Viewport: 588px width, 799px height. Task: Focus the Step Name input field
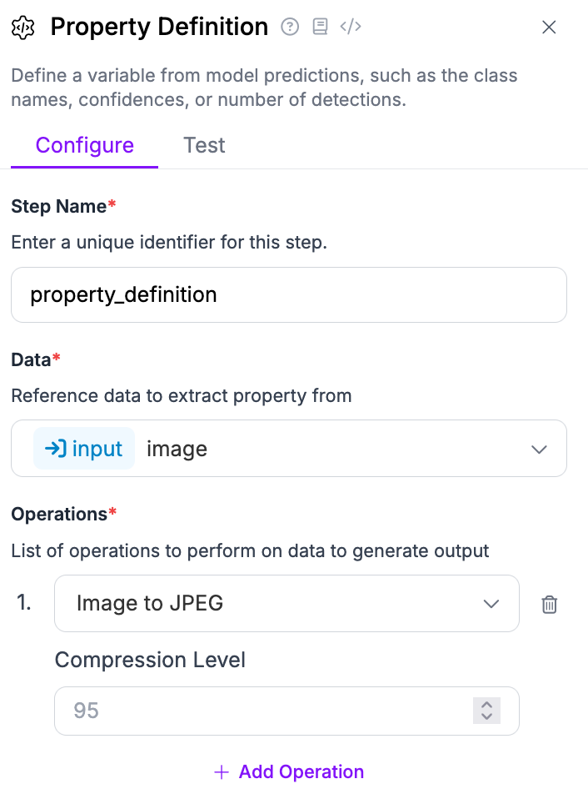(x=288, y=294)
